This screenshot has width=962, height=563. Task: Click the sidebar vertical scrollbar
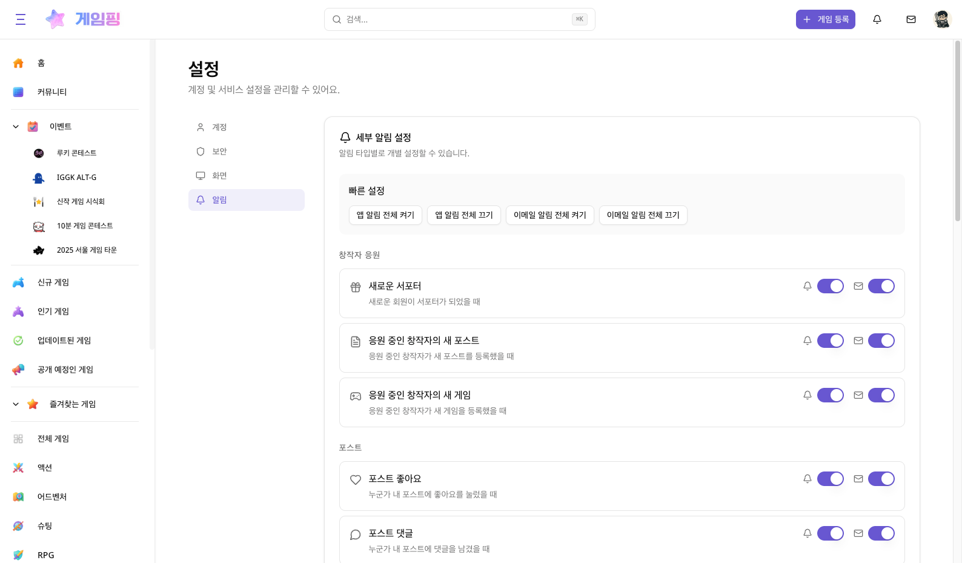click(x=152, y=194)
